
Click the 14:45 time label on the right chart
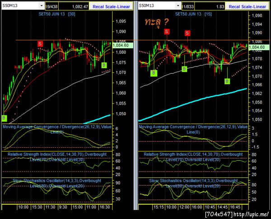tap(222, 207)
